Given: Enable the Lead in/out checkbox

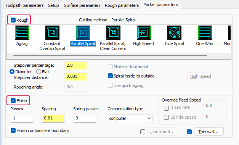Looking at the screenshot, I should click(x=143, y=132).
